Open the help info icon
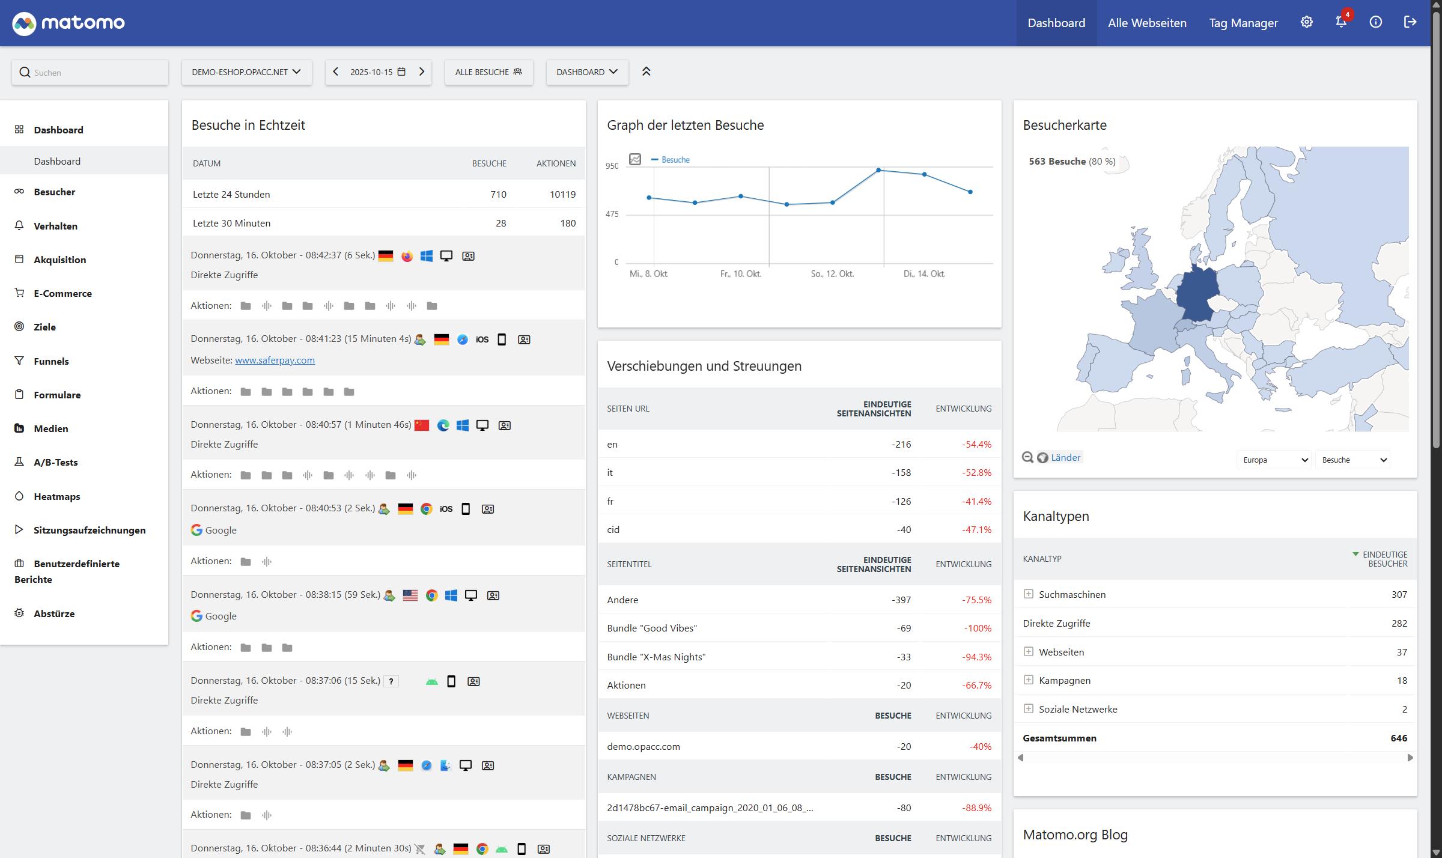Viewport: 1442px width, 858px height. [1376, 22]
